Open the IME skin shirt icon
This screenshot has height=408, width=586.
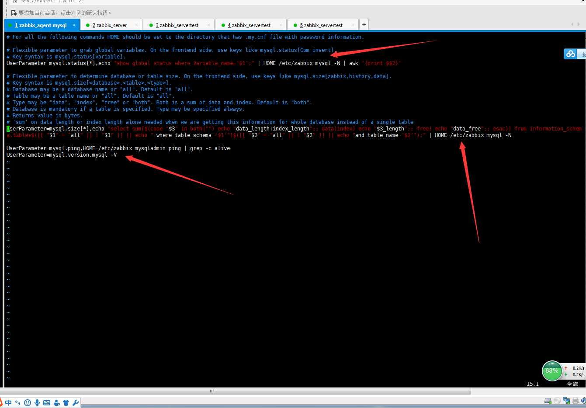point(66,403)
